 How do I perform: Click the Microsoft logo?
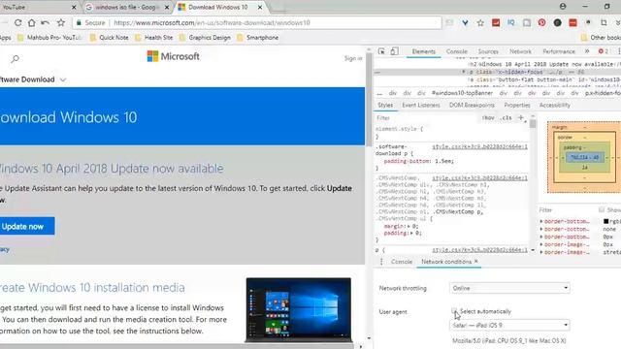pyautogui.click(x=173, y=56)
